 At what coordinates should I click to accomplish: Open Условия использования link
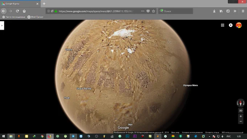point(192,132)
